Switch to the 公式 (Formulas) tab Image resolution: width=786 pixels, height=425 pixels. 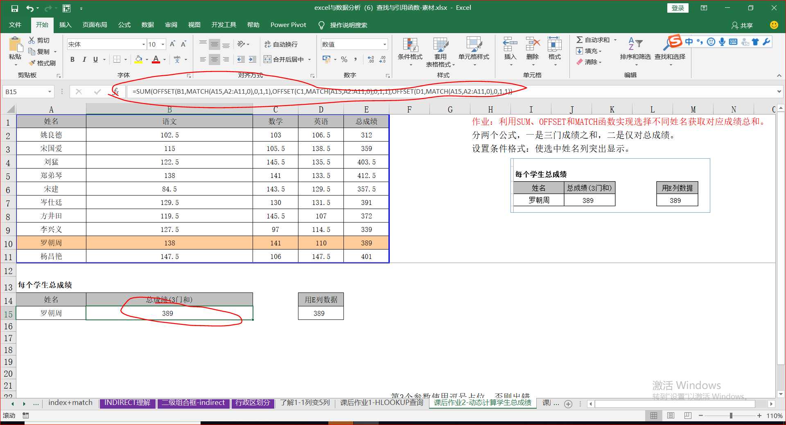click(124, 25)
